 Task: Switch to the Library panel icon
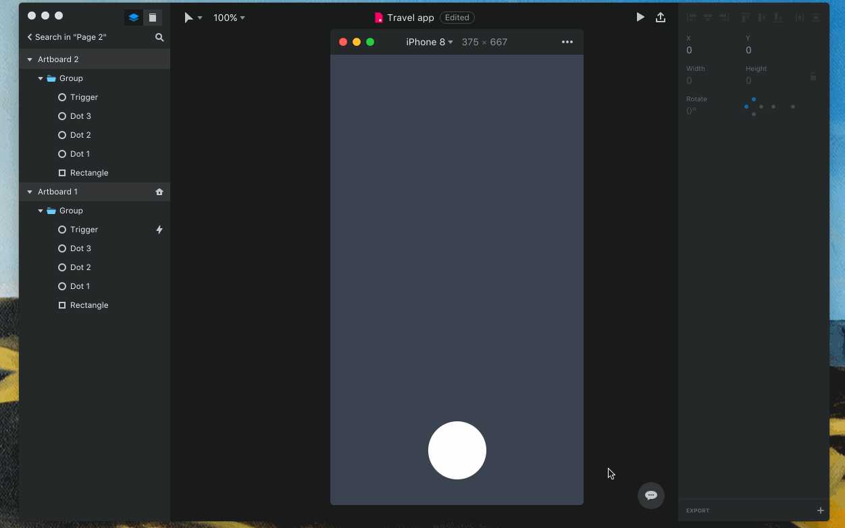pos(153,18)
